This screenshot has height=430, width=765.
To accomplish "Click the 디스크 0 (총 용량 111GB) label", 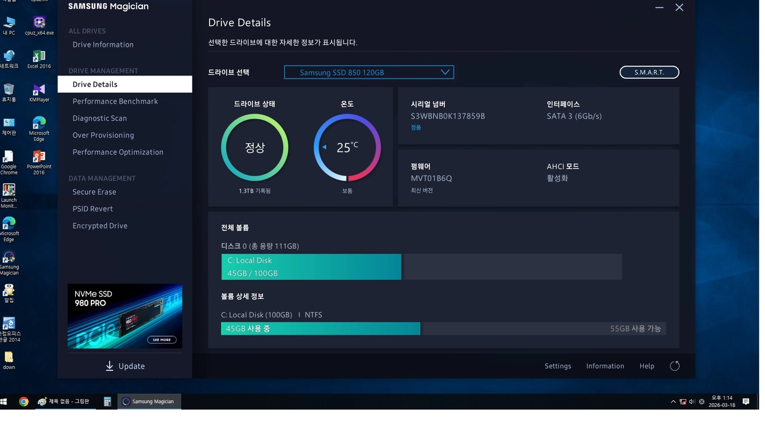I will pyautogui.click(x=260, y=246).
